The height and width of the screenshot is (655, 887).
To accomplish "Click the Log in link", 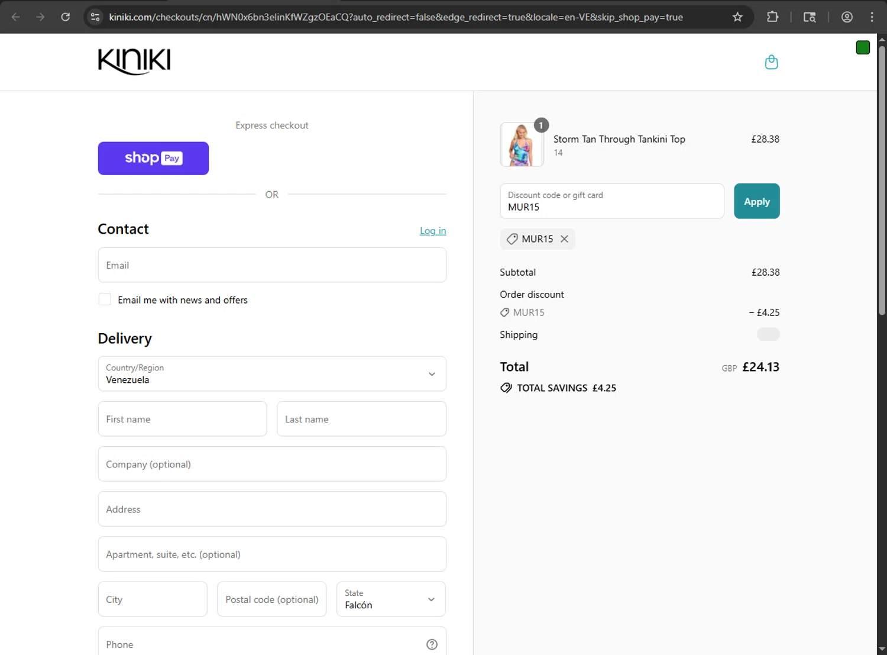I will pyautogui.click(x=433, y=231).
